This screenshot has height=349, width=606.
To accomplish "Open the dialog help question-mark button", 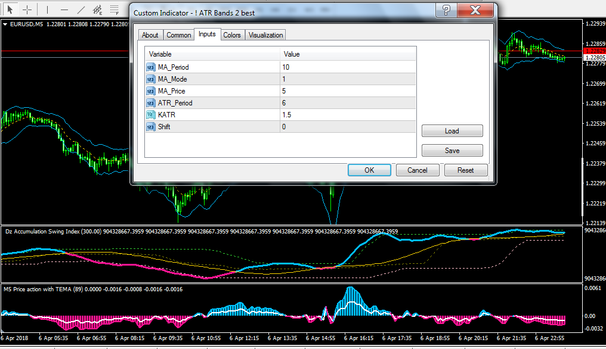I will (446, 10).
